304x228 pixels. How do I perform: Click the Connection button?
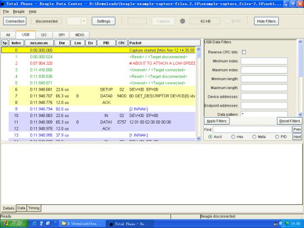(x=15, y=21)
